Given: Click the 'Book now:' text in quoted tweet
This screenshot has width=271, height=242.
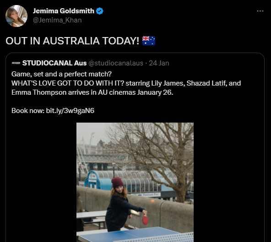Looking at the screenshot, I should point(28,111).
